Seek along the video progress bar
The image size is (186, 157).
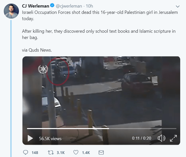click(102, 129)
